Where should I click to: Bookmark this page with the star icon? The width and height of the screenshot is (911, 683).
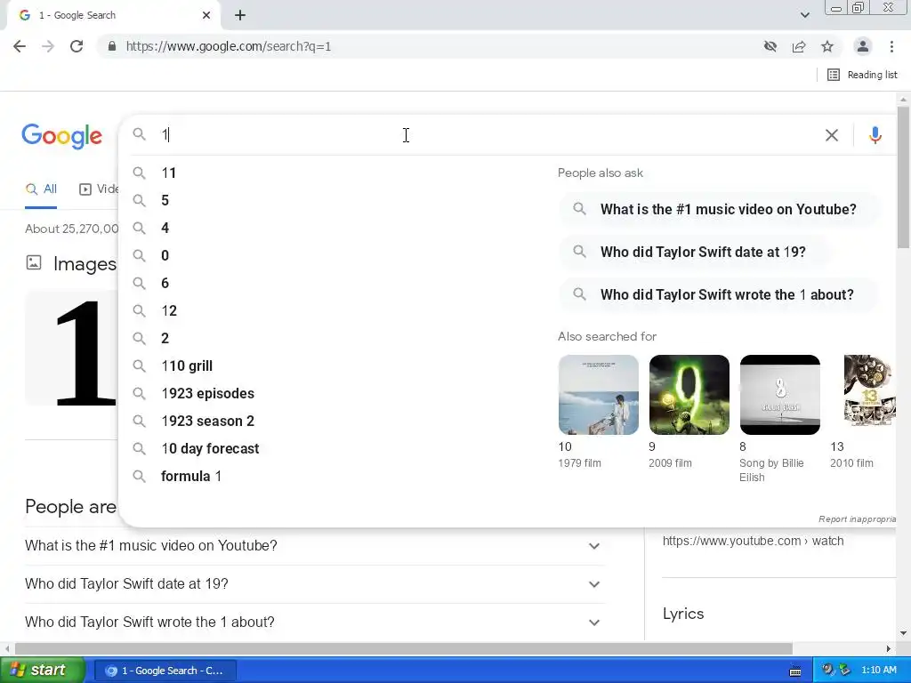click(827, 46)
